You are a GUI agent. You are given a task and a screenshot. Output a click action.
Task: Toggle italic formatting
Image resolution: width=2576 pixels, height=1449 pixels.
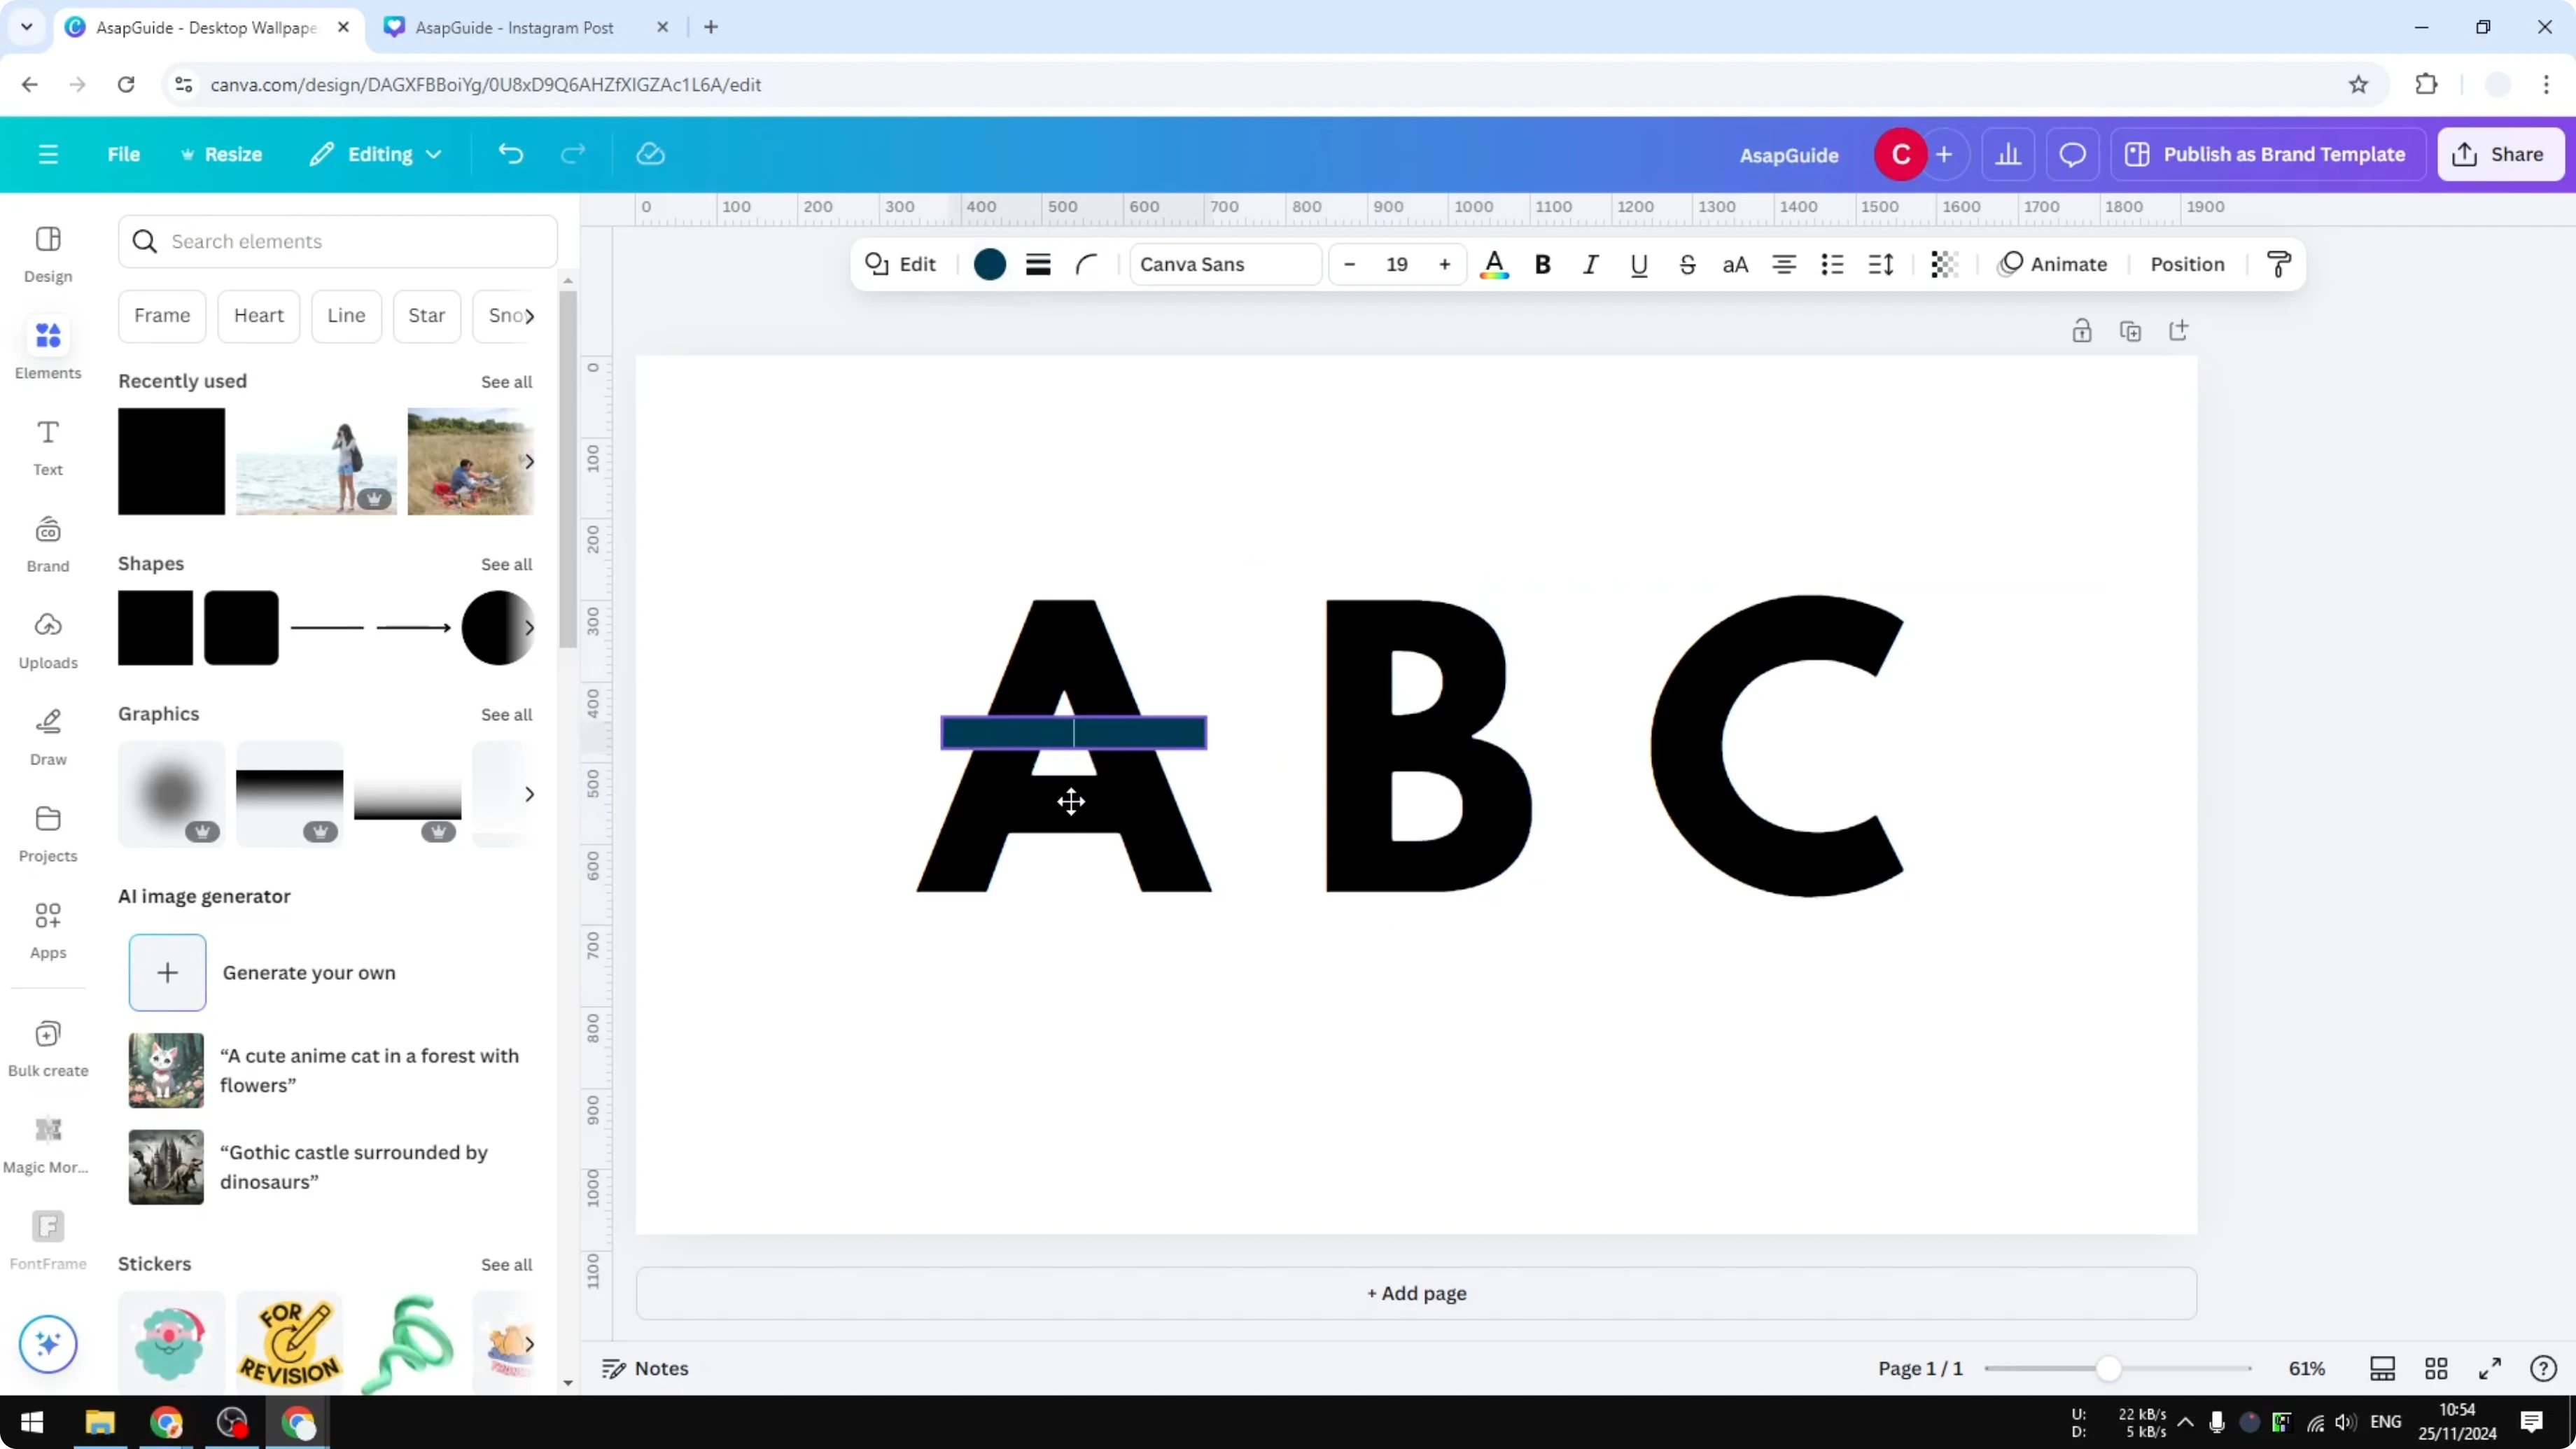pyautogui.click(x=1590, y=264)
